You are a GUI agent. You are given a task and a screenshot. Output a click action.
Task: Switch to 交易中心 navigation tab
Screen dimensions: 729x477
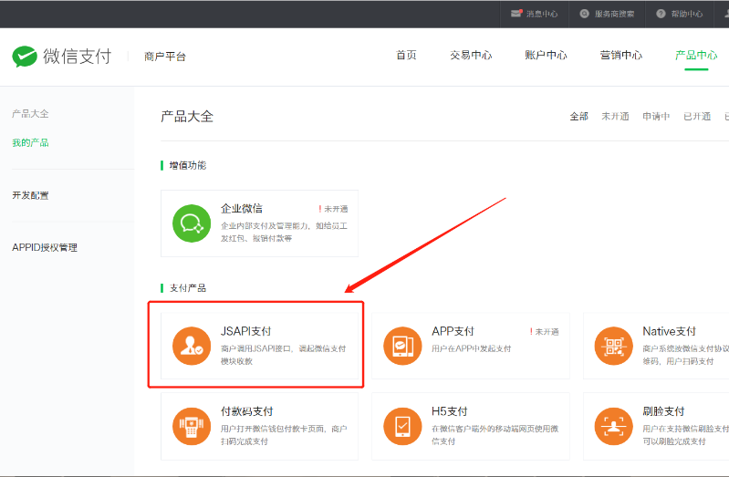pyautogui.click(x=471, y=55)
